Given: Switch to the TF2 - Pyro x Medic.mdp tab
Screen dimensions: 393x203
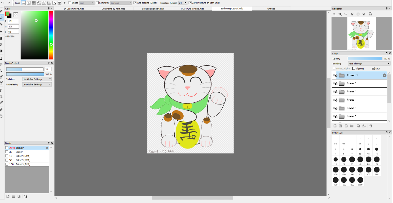Looking at the screenshot, I should pyautogui.click(x=192, y=9).
